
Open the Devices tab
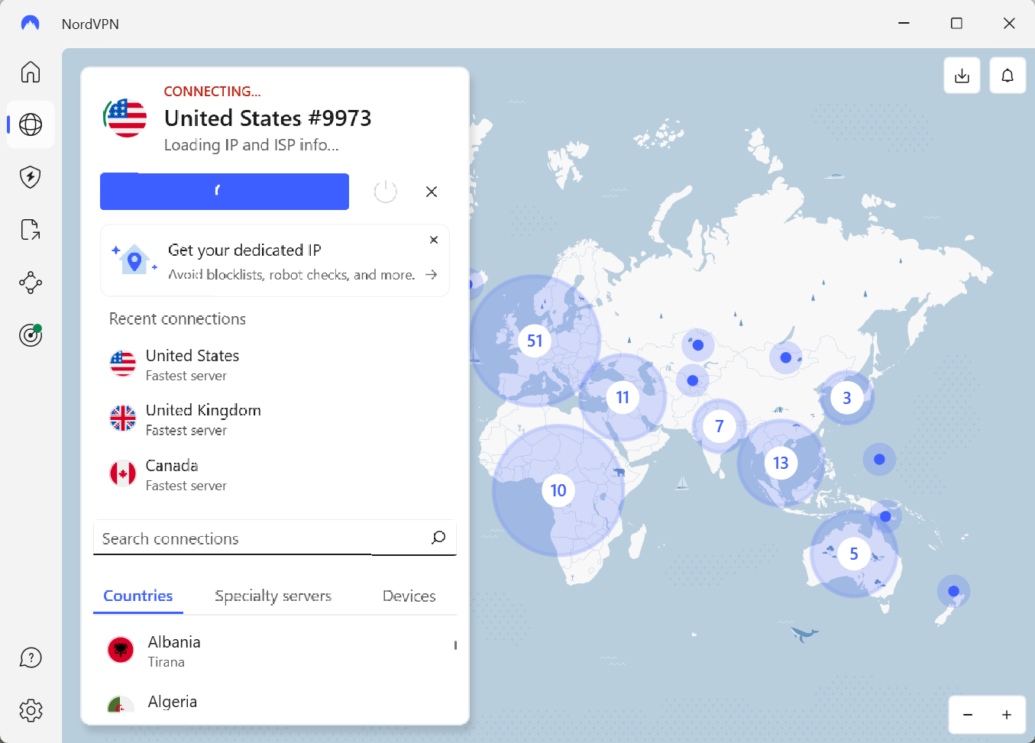tap(409, 596)
